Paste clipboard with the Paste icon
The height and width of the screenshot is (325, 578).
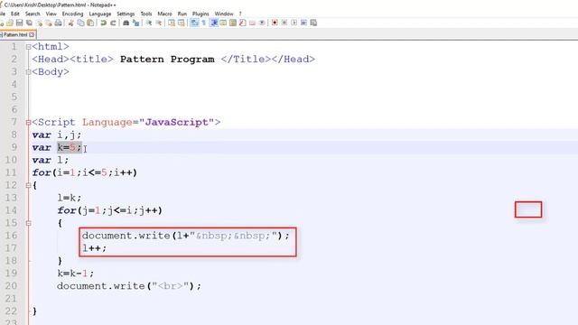[x=90, y=23]
